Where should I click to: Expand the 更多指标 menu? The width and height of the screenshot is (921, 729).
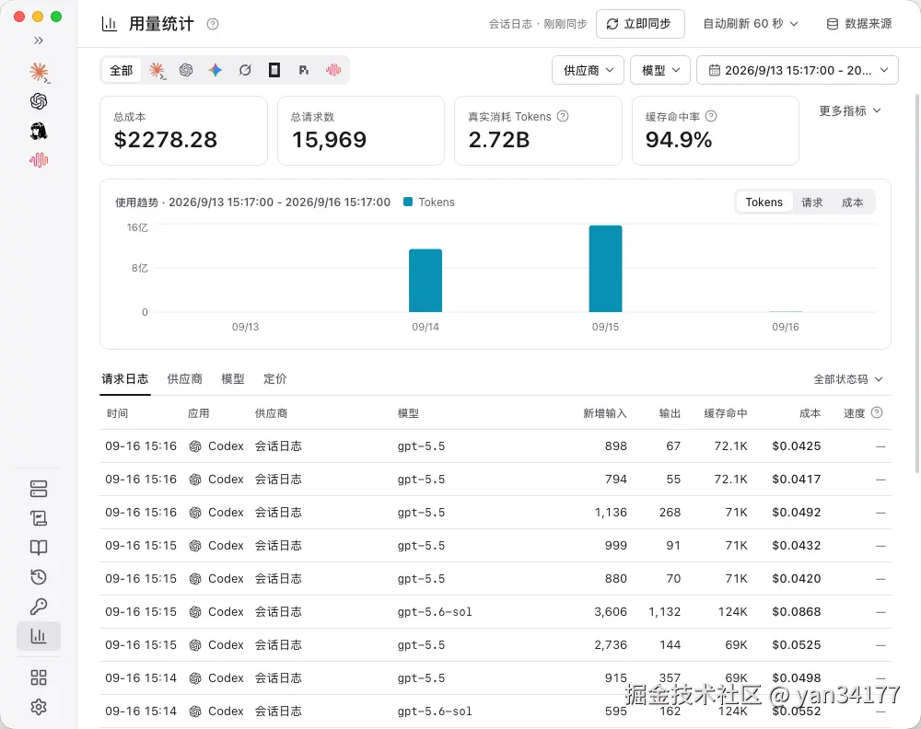(x=850, y=111)
